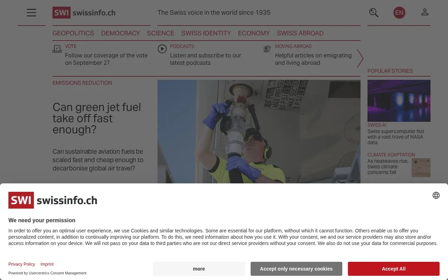Image resolution: width=448 pixels, height=280 pixels.
Task: Click the Emissions Reduction category label
Action: click(x=82, y=83)
